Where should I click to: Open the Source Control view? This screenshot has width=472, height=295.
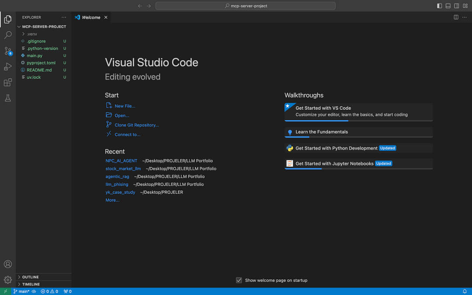click(8, 51)
